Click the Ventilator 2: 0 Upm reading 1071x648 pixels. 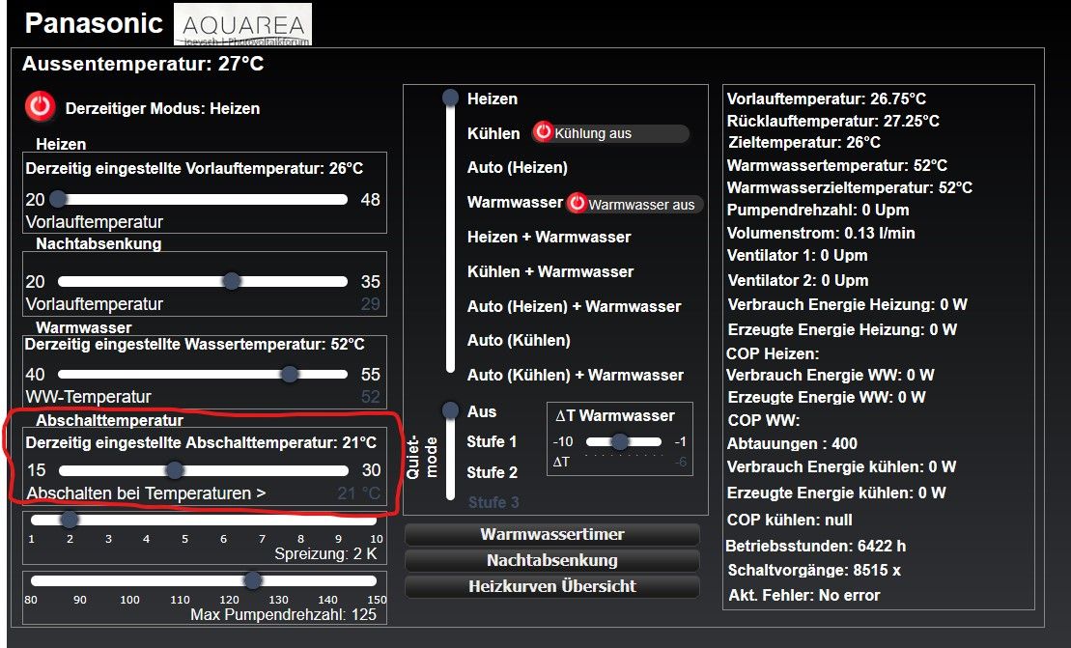[x=798, y=280]
